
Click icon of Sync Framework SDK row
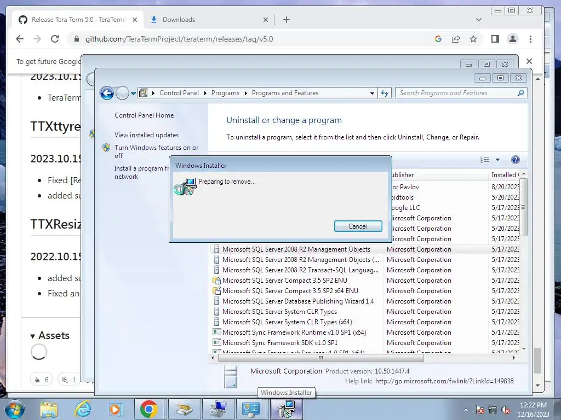216,342
